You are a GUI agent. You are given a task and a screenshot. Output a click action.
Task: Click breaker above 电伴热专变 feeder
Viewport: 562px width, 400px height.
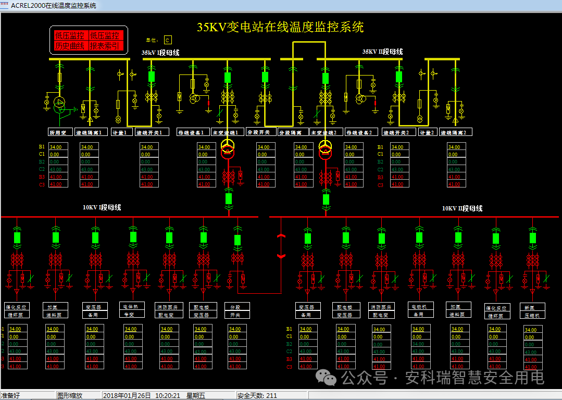(133, 237)
